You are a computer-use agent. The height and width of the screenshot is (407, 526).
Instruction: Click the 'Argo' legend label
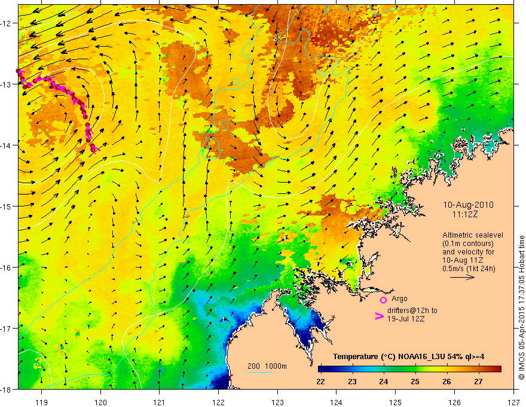pos(399,299)
